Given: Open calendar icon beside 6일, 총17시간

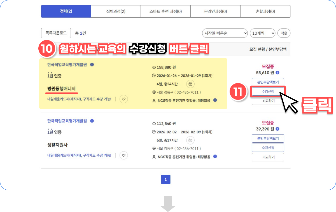Looking at the screenshot, I should point(190,140).
